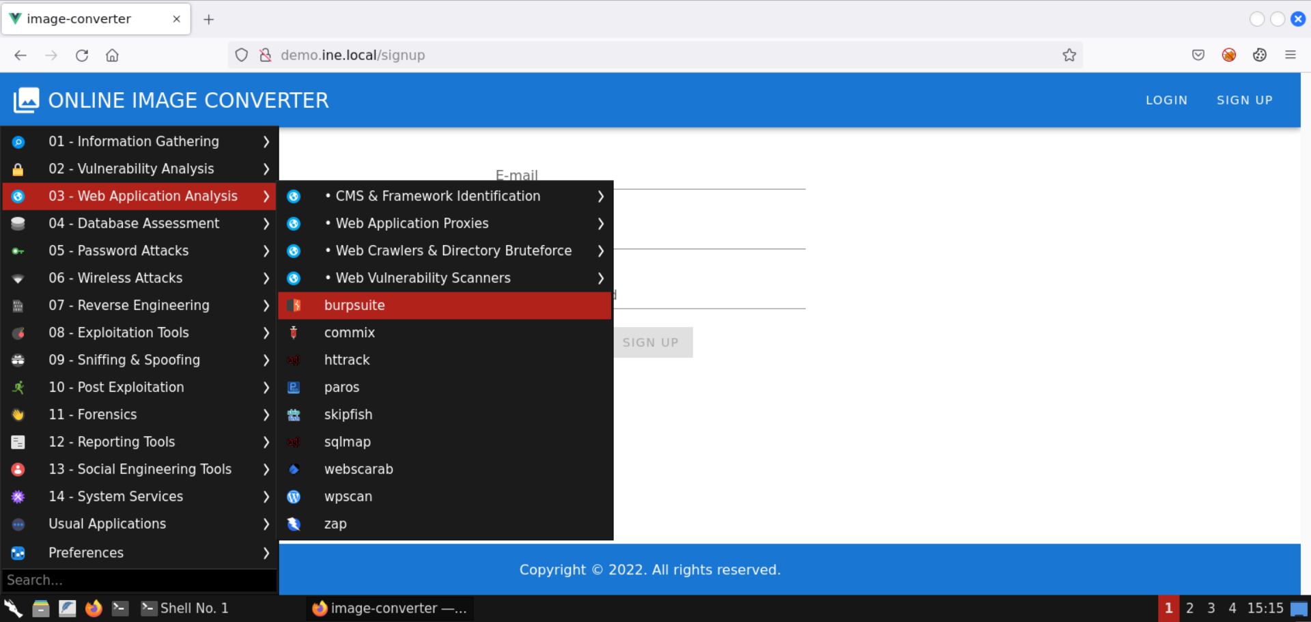The image size is (1311, 622).
Task: Open the terminal icon in taskbar
Action: (x=120, y=608)
